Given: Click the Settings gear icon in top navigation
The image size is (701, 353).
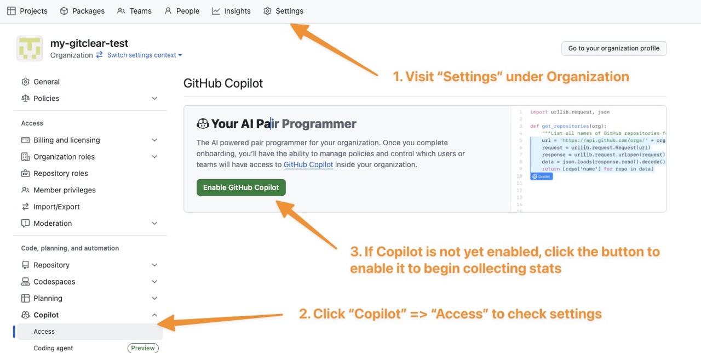Looking at the screenshot, I should point(267,11).
